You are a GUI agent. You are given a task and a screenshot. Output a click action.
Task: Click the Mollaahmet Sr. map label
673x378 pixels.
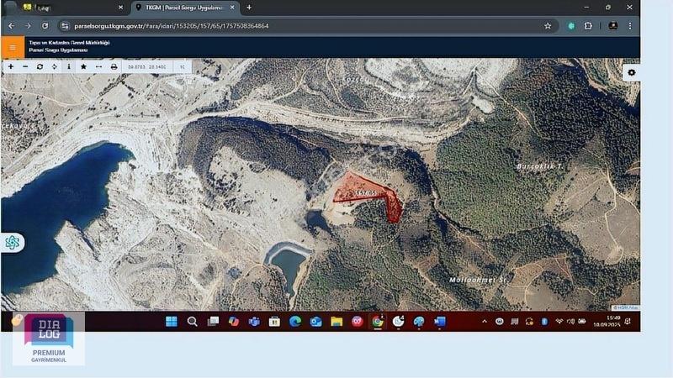coord(478,280)
